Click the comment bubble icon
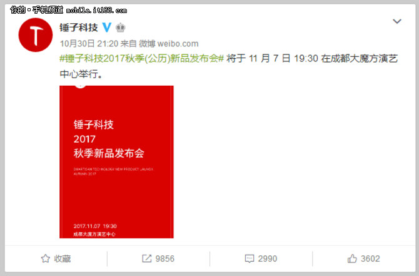The width and height of the screenshot is (419, 276). (x=250, y=258)
